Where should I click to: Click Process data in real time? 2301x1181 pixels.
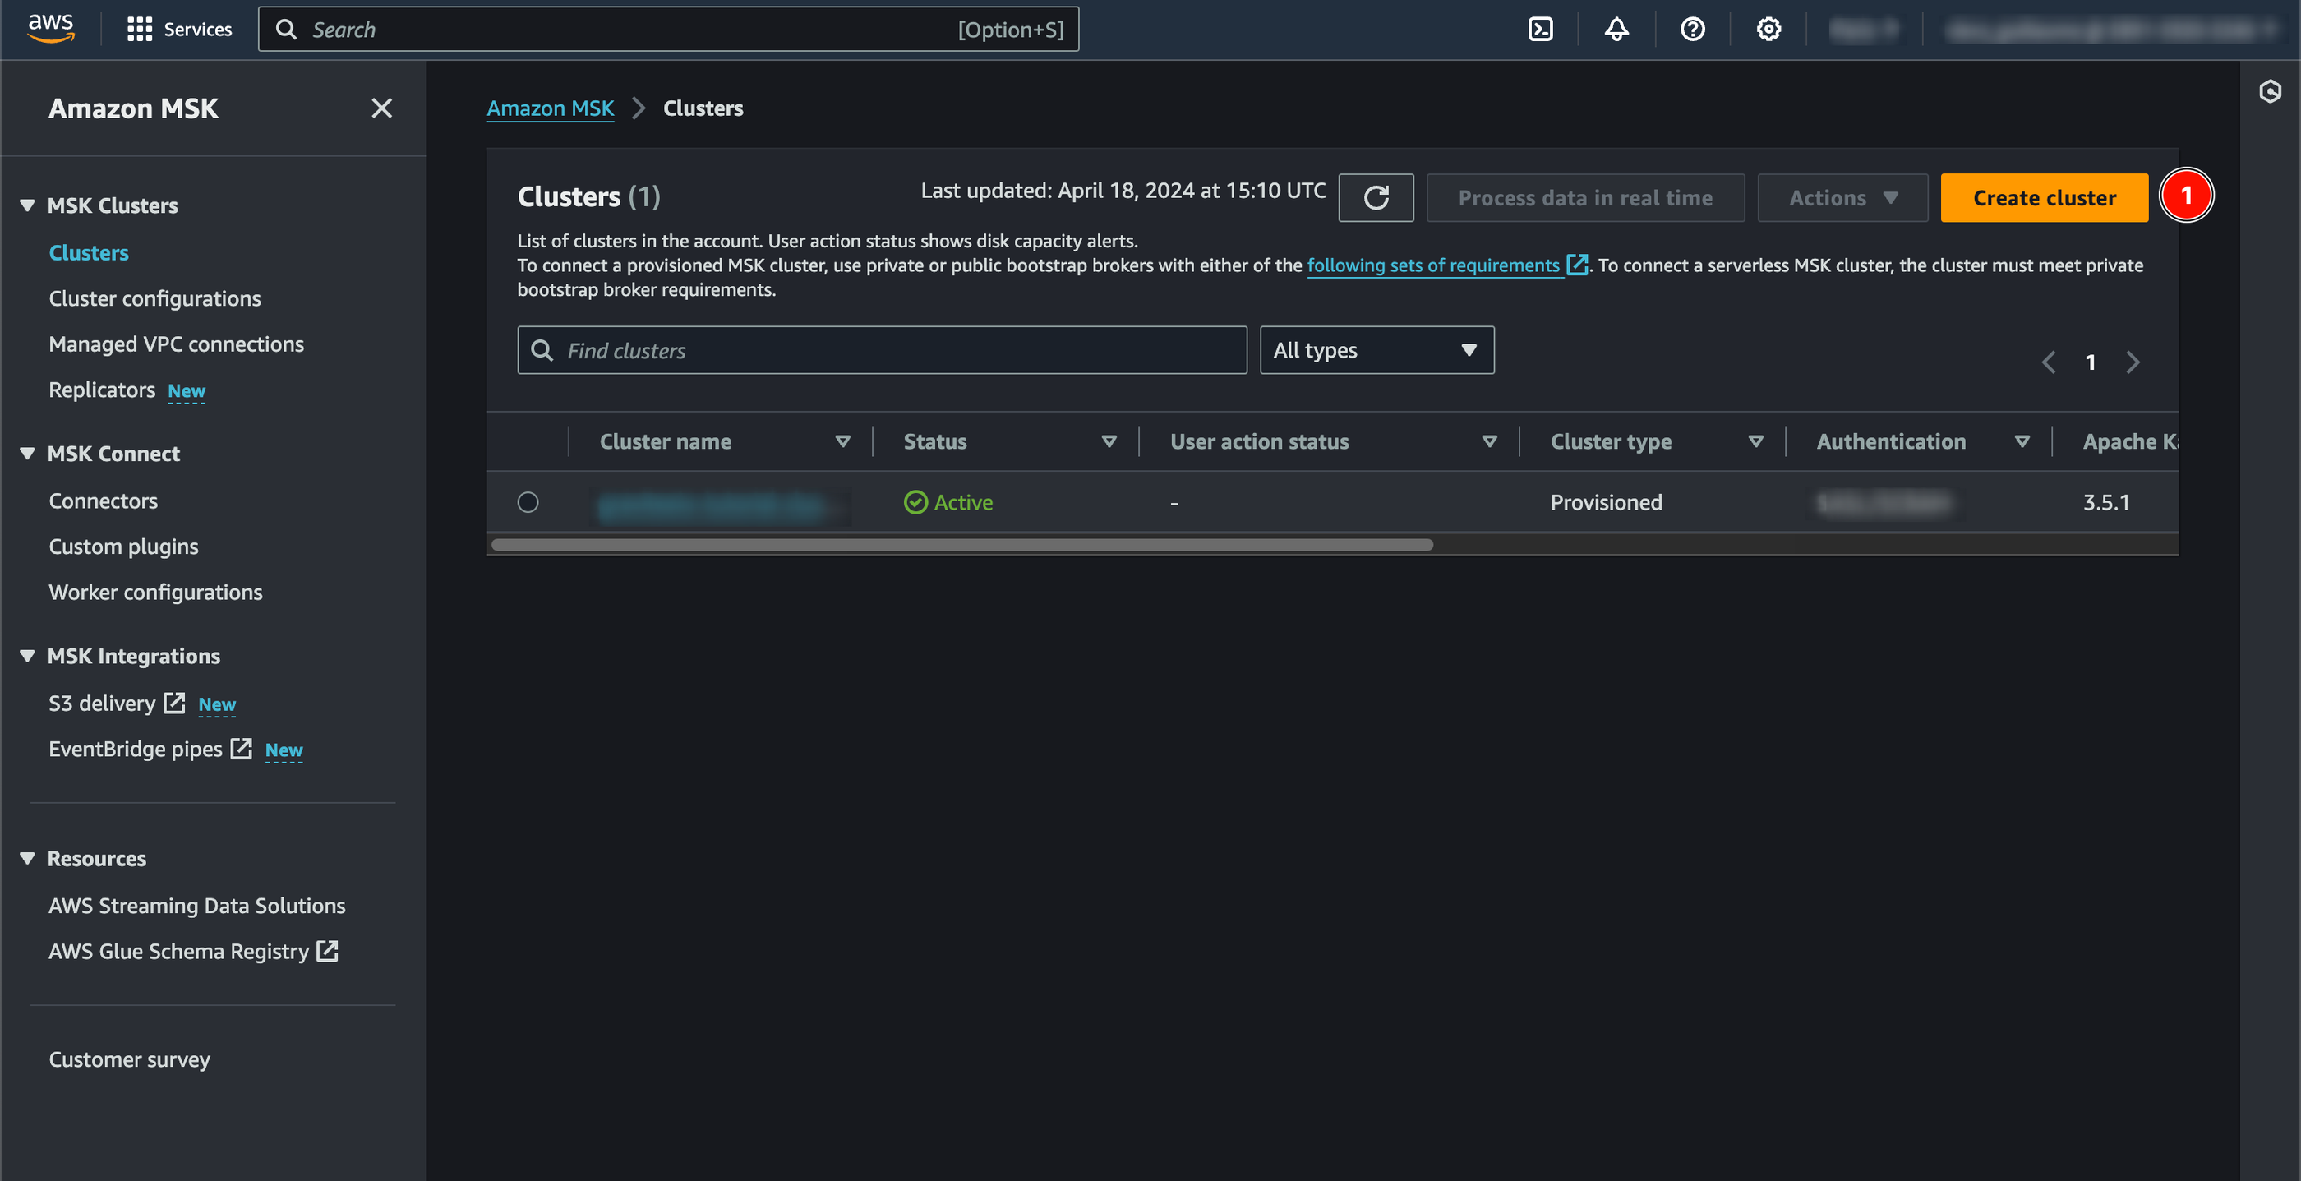1584,197
